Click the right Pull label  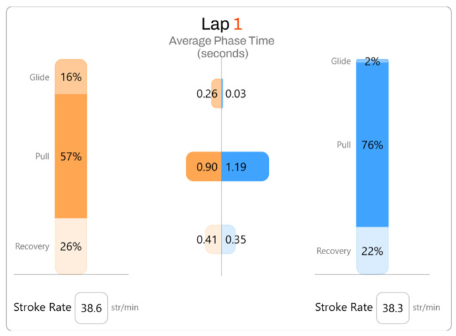coord(344,145)
